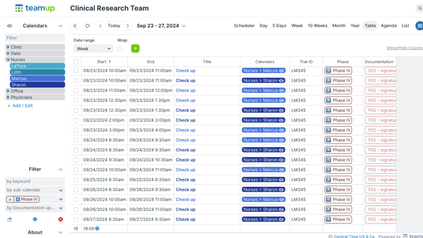Viewport: 423px width, 238px height.
Task: Click the plus icon beside Add / Edit
Action: point(9,106)
